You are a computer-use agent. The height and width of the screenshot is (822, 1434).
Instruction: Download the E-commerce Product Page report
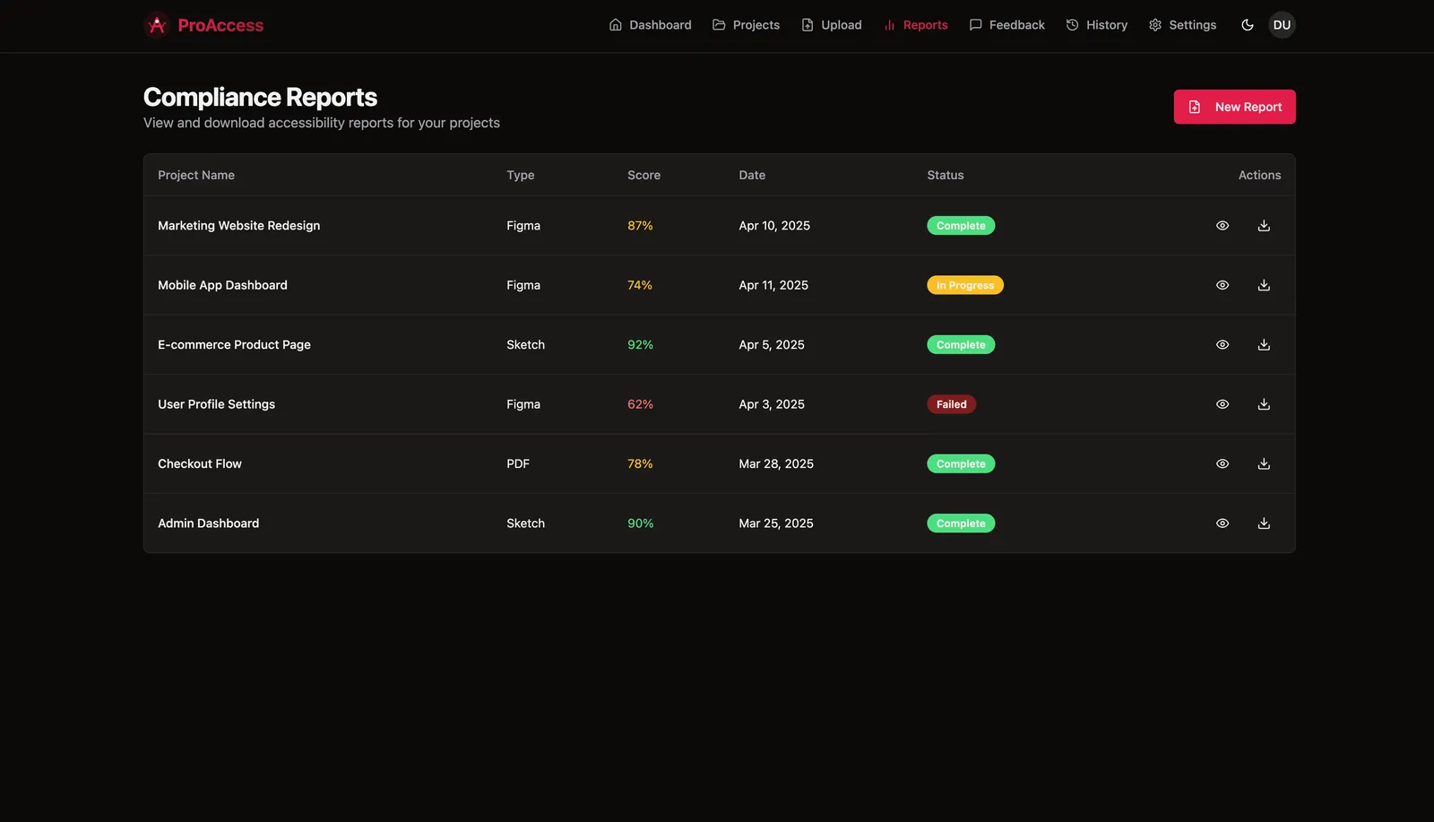tap(1264, 344)
